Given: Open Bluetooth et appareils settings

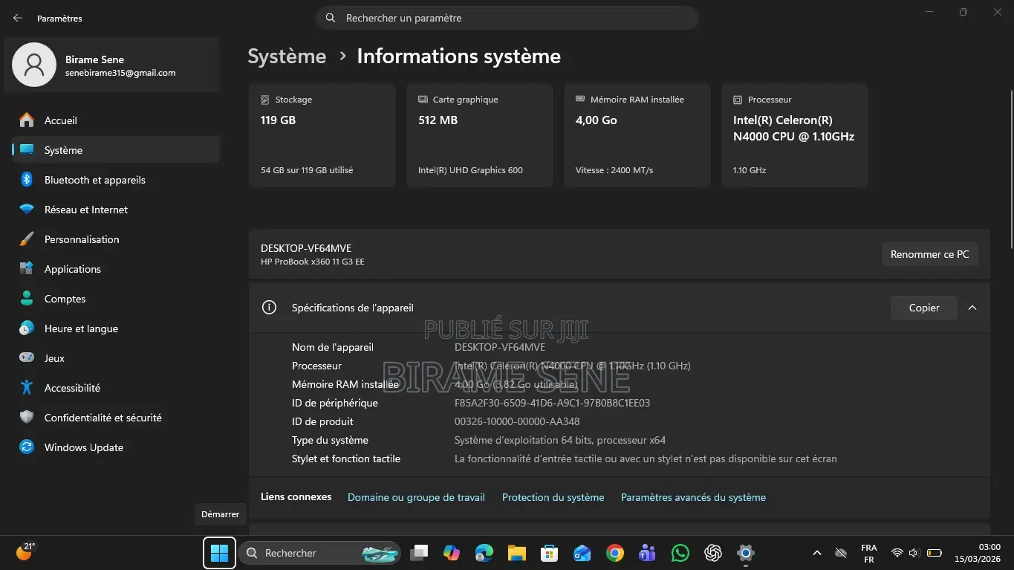Looking at the screenshot, I should [116, 180].
